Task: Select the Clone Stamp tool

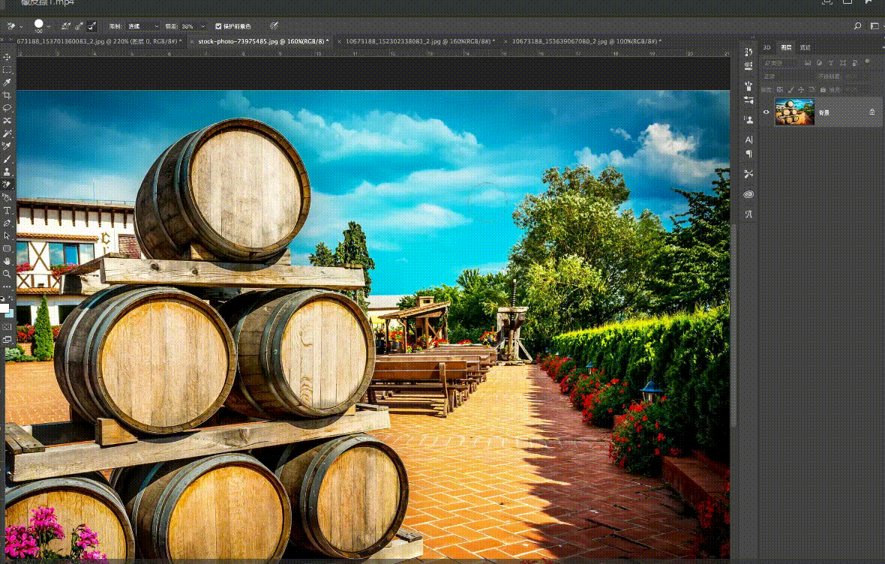Action: (x=7, y=172)
